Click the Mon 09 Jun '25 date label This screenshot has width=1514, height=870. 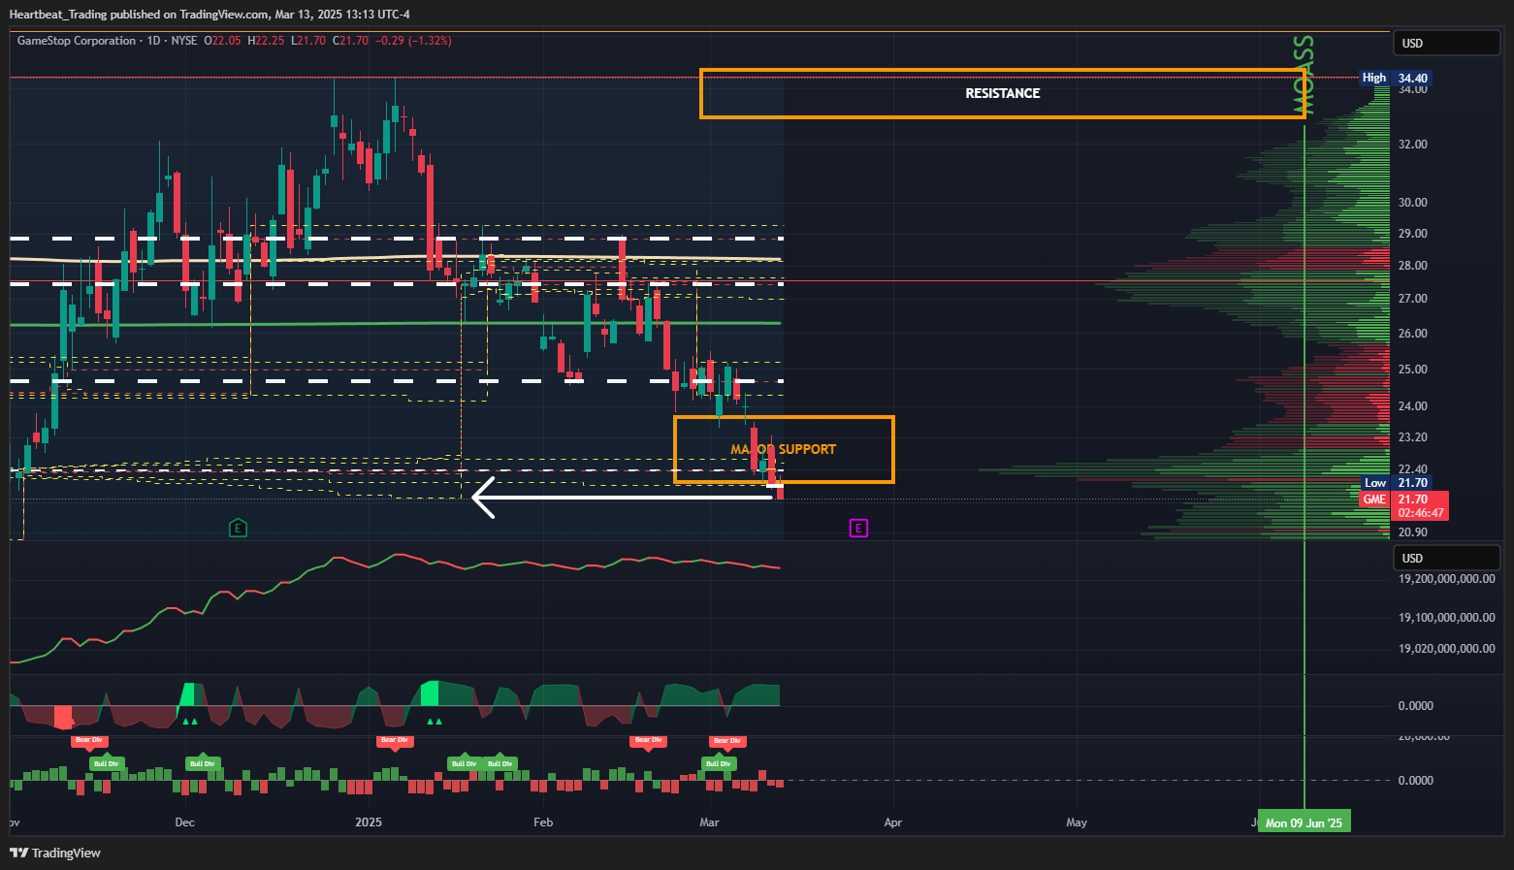click(1304, 822)
